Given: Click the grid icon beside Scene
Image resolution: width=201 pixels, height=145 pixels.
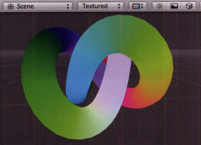Looking at the screenshot, I should pyautogui.click(x=11, y=6).
